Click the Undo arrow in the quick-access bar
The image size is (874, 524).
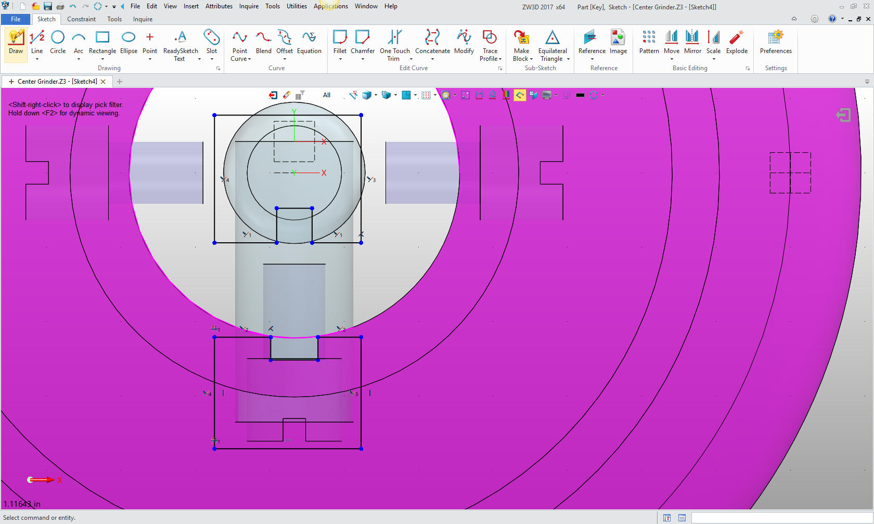73,6
